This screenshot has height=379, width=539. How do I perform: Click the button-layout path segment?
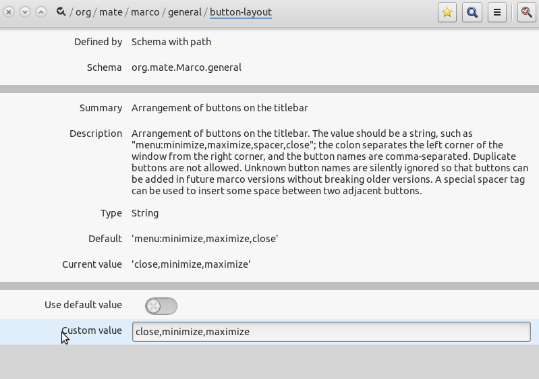(241, 12)
